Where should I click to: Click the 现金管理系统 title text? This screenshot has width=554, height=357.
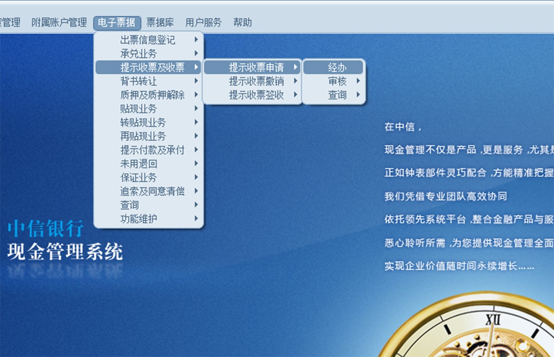pos(65,252)
